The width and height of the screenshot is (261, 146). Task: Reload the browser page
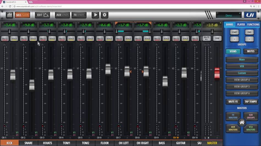(10, 6)
